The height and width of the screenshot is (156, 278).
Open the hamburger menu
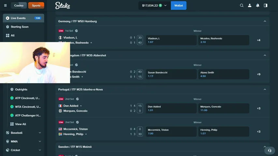[x=6, y=6]
